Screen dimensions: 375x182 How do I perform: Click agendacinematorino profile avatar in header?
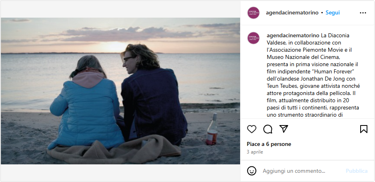[253, 13]
